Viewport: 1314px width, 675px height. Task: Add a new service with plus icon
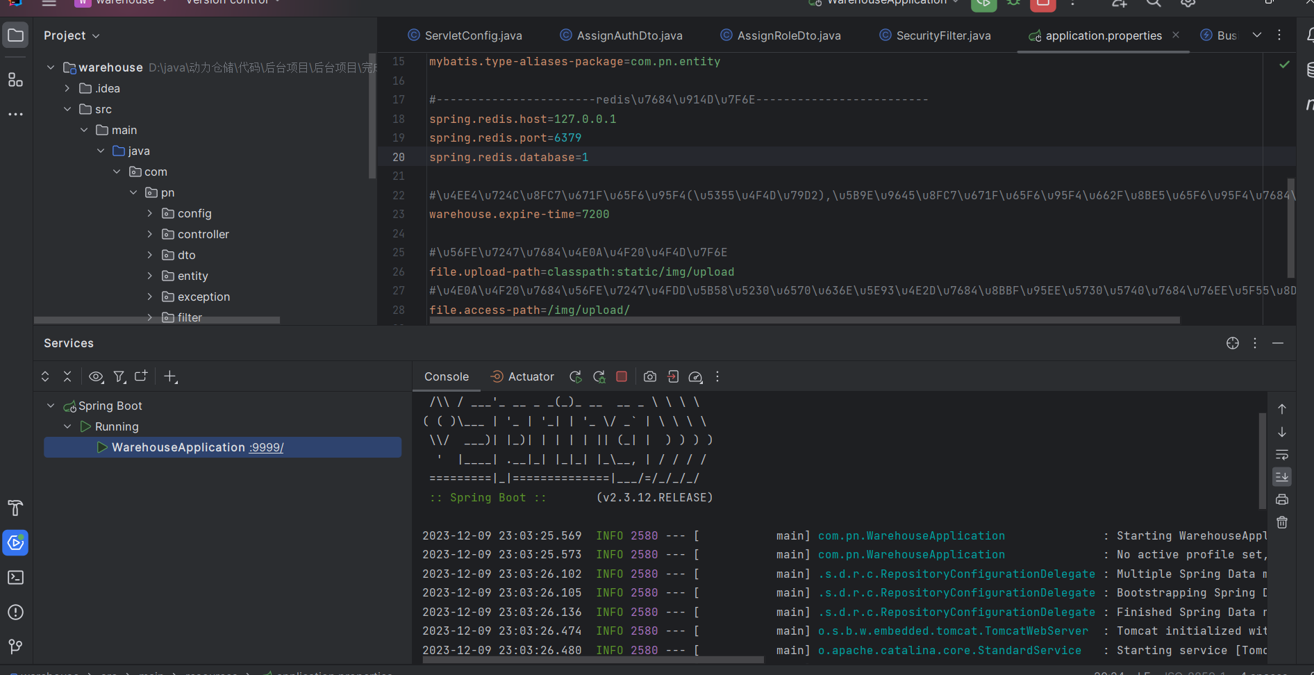click(170, 376)
